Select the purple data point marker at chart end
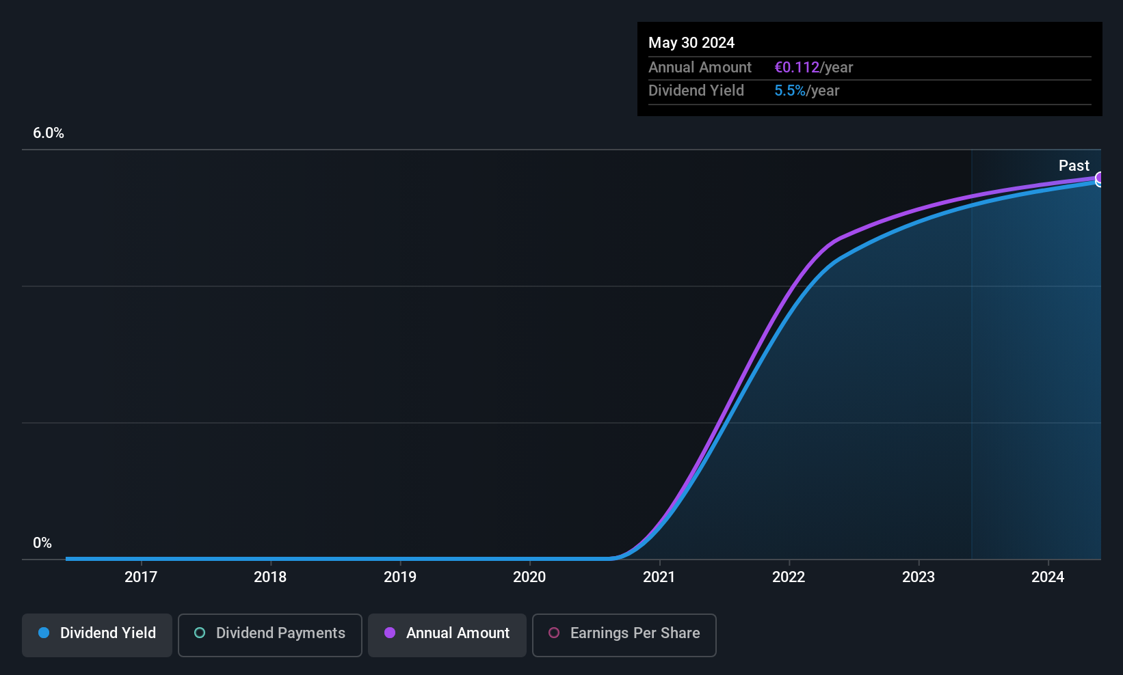1123x675 pixels. [x=1099, y=178]
